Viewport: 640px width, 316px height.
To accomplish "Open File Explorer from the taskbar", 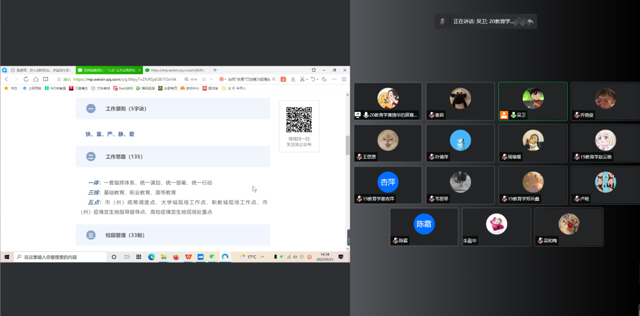I will click(x=164, y=257).
